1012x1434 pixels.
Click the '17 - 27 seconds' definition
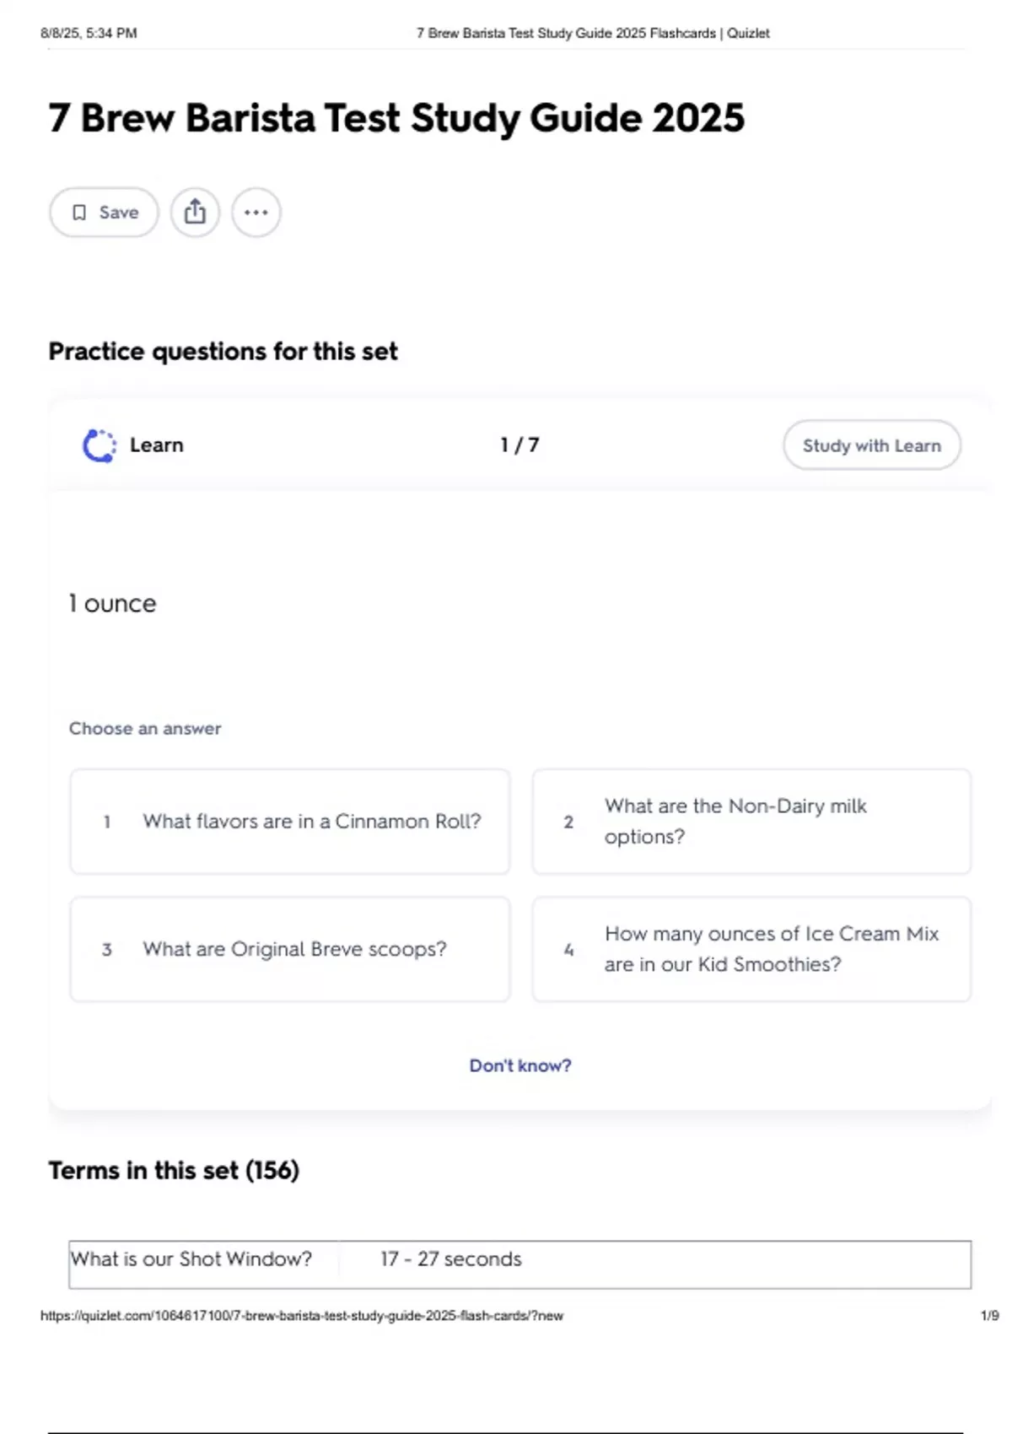pyautogui.click(x=451, y=1259)
